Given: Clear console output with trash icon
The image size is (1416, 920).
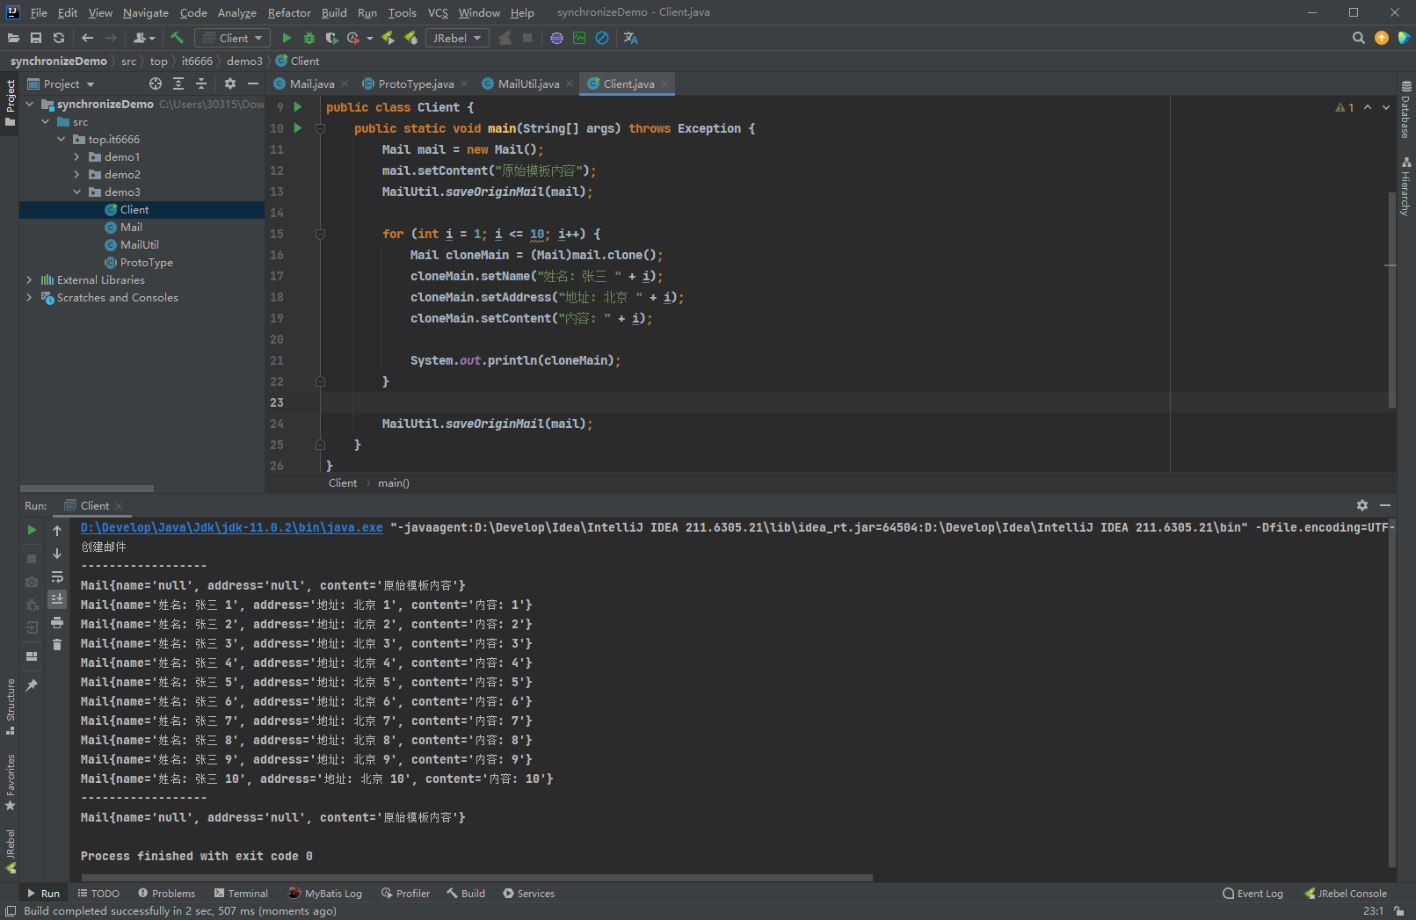Looking at the screenshot, I should click(57, 645).
